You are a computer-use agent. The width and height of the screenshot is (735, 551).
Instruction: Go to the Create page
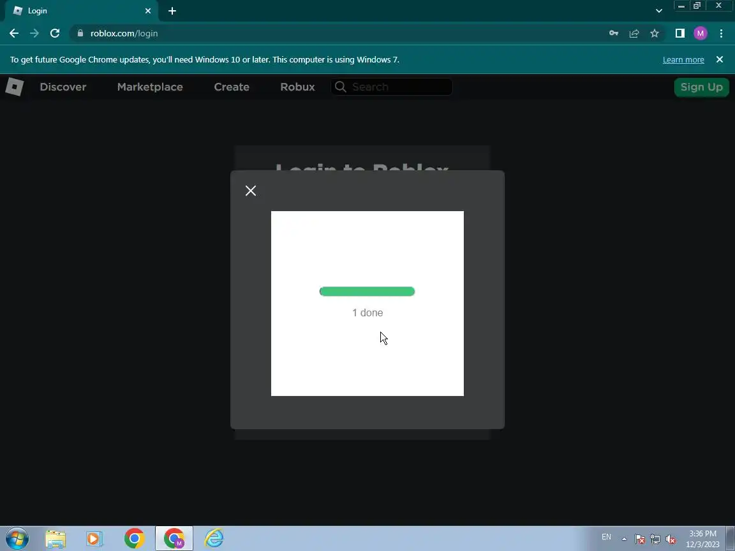(x=232, y=87)
